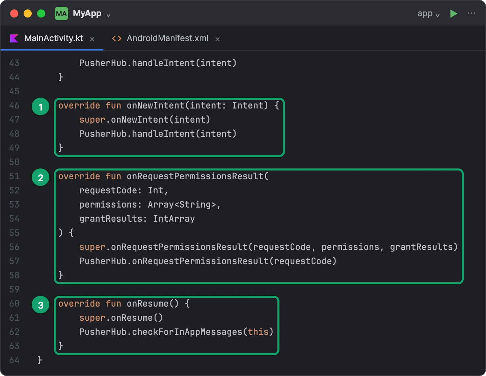Click the MA project badge icon
The width and height of the screenshot is (486, 376).
pyautogui.click(x=61, y=14)
